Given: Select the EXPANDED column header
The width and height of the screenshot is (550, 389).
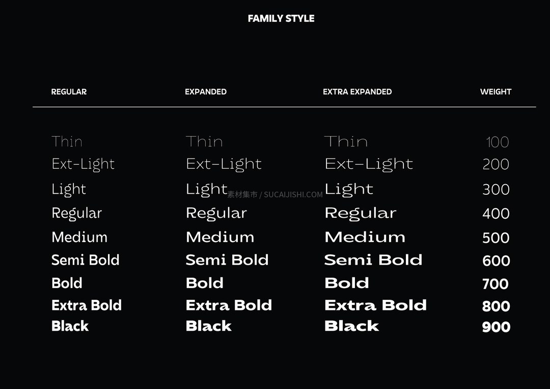Looking at the screenshot, I should click(x=206, y=92).
